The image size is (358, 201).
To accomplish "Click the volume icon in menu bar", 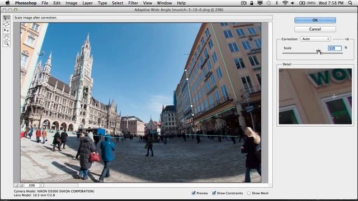I will tap(293, 3).
